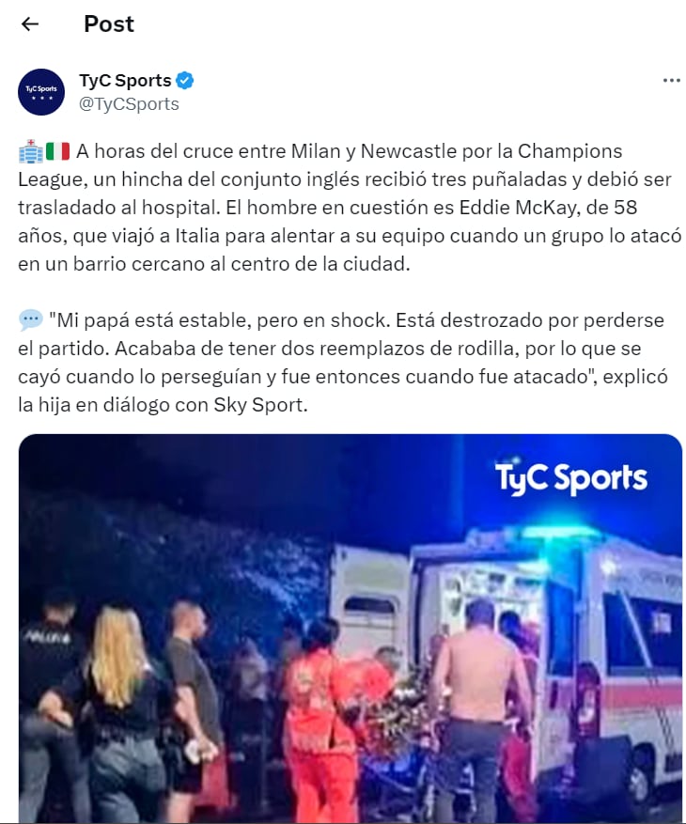
Task: Click the Italian flag emoji
Action: (58, 151)
